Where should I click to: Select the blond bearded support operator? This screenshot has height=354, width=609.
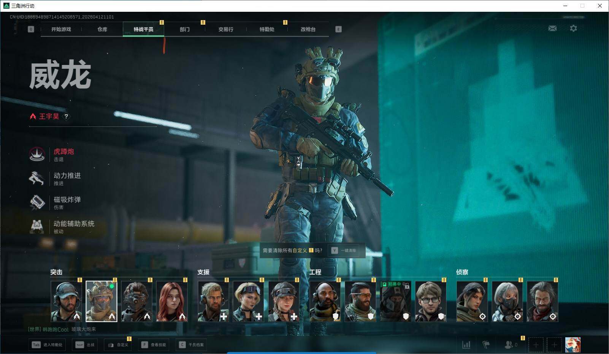213,302
